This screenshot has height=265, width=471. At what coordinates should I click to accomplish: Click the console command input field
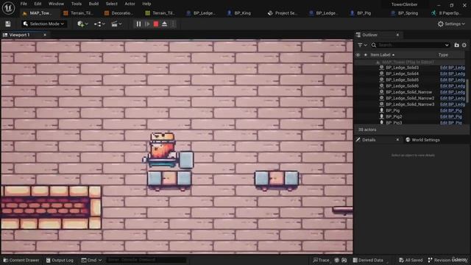(x=146, y=260)
